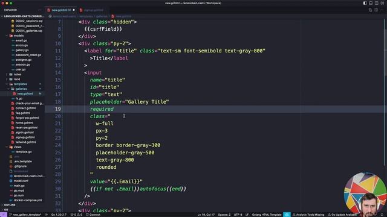Open Explorer views and more actions ellipsis

click(39, 10)
